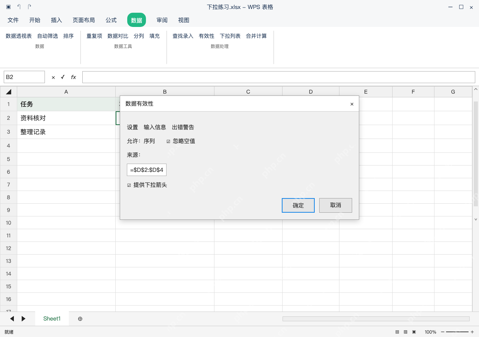The height and width of the screenshot is (337, 479).
Task: Click the redo arrow in the title bar
Action: click(x=30, y=7)
